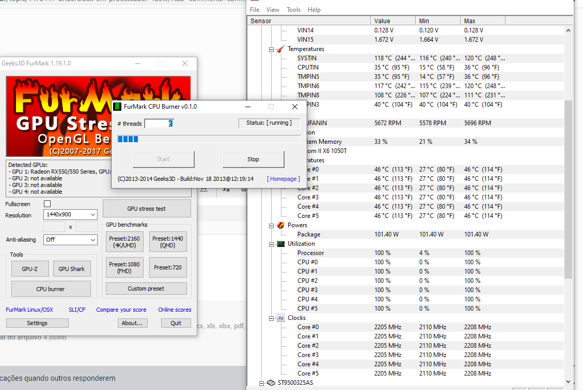The image size is (583, 390).
Task: Open the SLI/CF link
Action: pyautogui.click(x=77, y=310)
